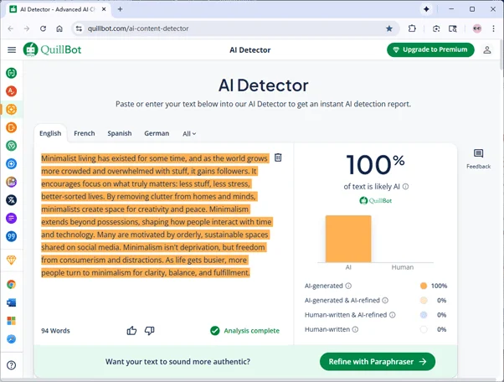Open the browser Extensions puzzle icon
Viewport: 504px width, 382px height.
pos(412,28)
